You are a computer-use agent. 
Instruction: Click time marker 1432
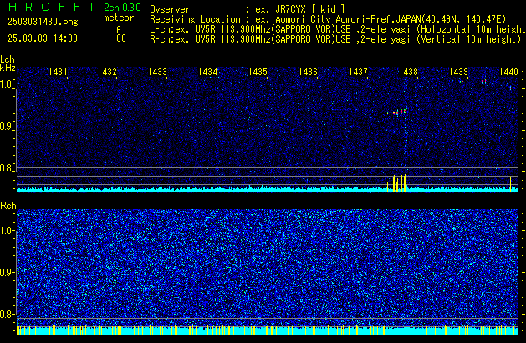[107, 72]
